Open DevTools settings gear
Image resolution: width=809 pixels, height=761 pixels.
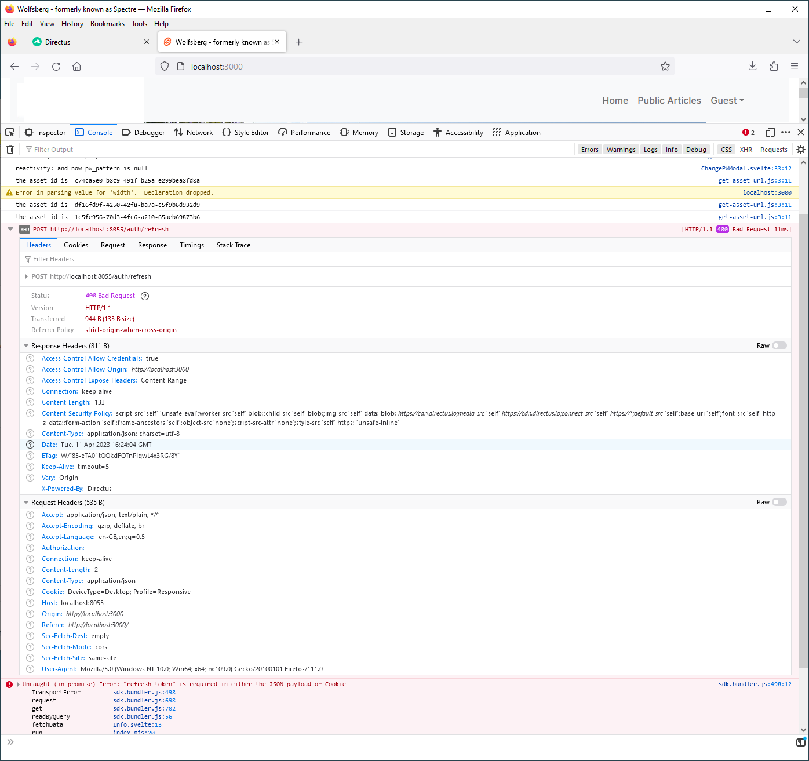pyautogui.click(x=800, y=149)
